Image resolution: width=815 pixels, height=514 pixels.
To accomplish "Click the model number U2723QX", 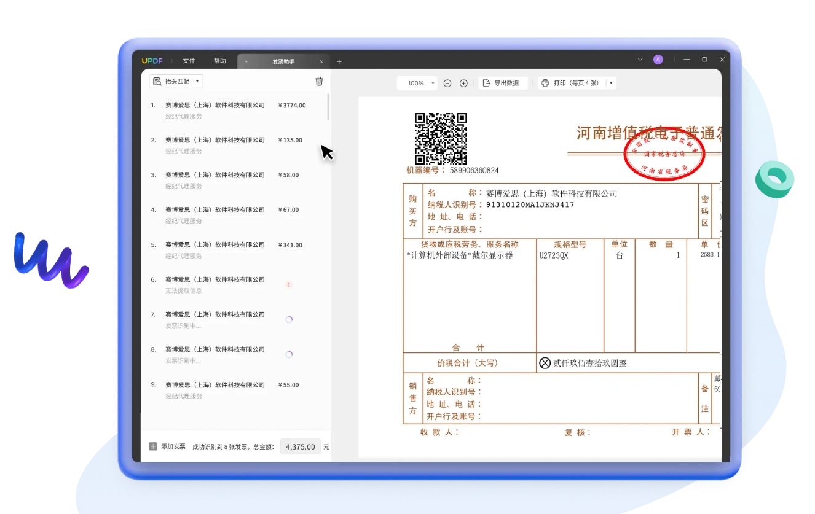I will pos(554,255).
